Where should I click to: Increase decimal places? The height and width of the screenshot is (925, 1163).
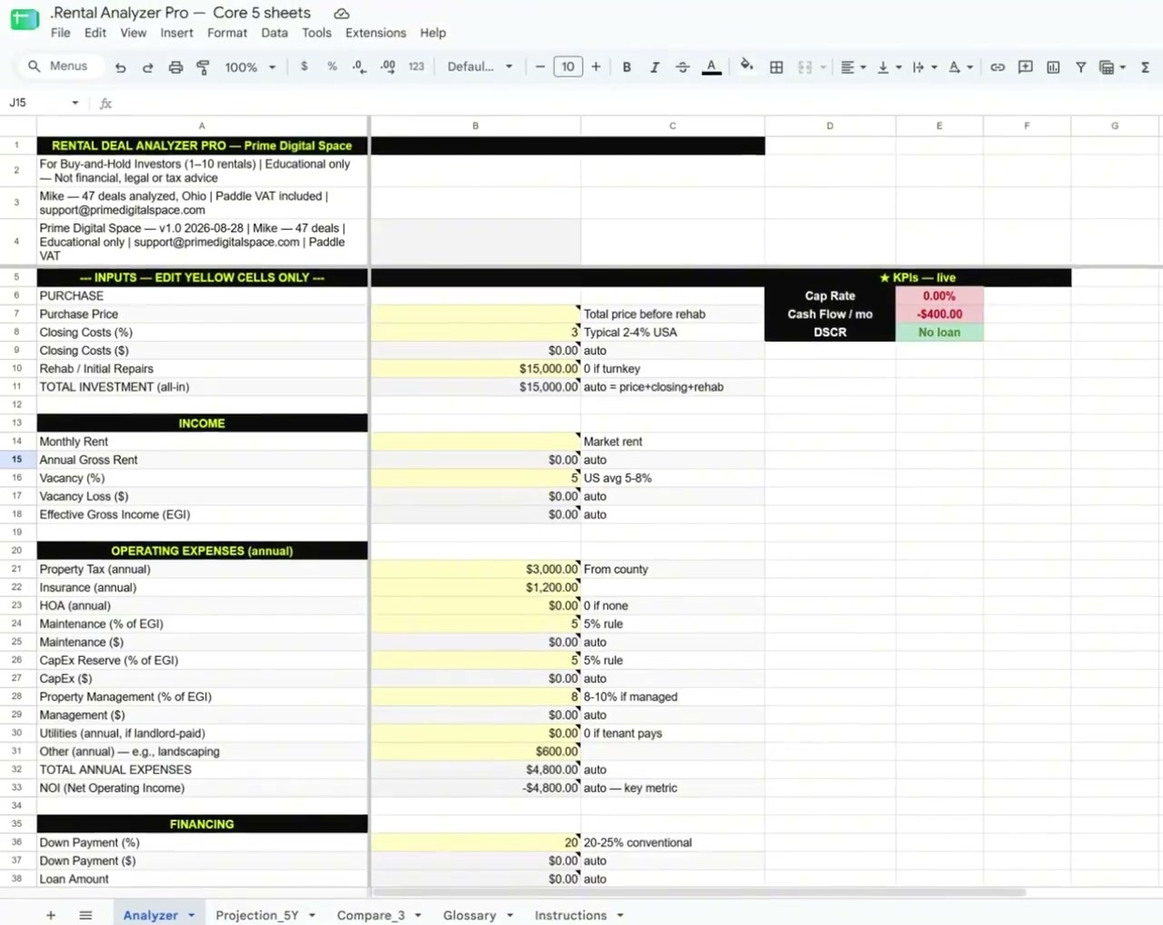388,66
